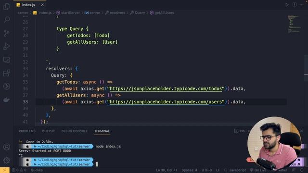The image size is (308, 173).
Task: Click the Query breadcrumb item
Action: tap(138, 13)
